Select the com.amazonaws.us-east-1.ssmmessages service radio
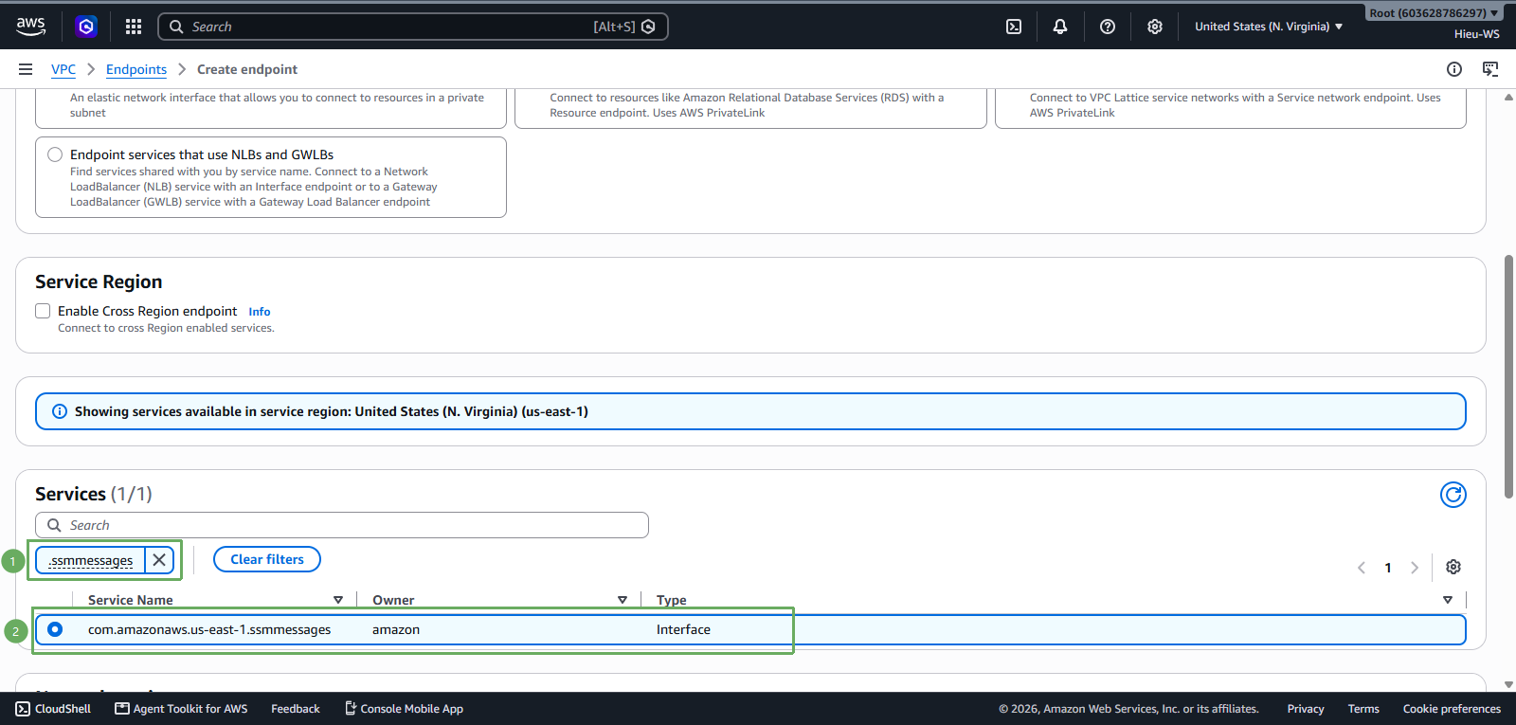This screenshot has height=725, width=1516. (x=55, y=629)
